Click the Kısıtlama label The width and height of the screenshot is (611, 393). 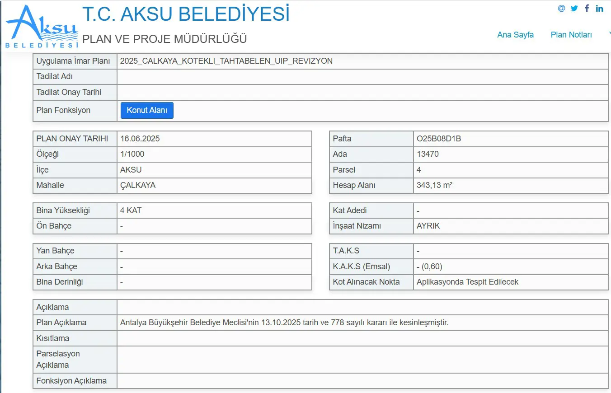tap(53, 338)
